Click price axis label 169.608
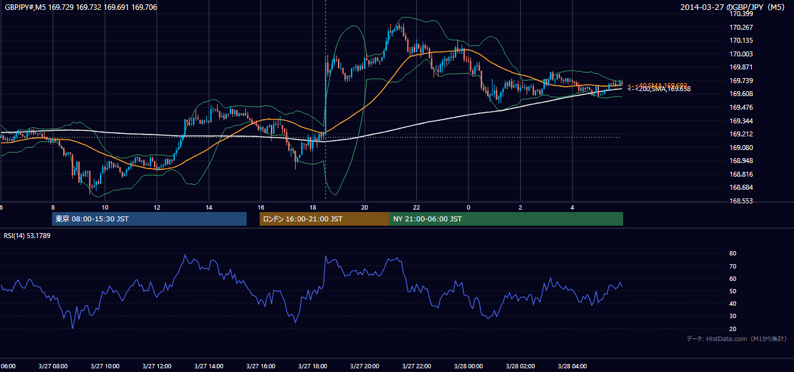This screenshot has width=794, height=372. 741,94
